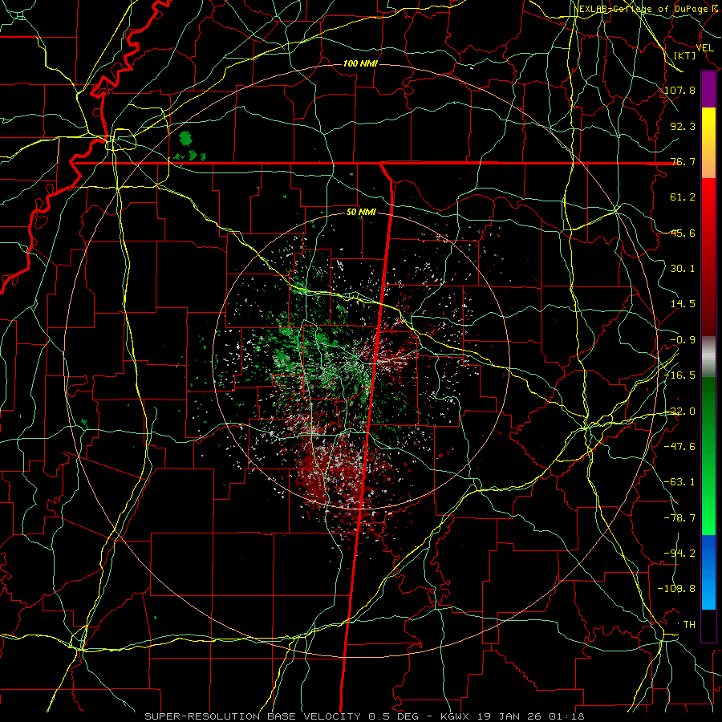Pick the red segment of the color bar
Screen dimensions: 722x722
[x=708, y=257]
